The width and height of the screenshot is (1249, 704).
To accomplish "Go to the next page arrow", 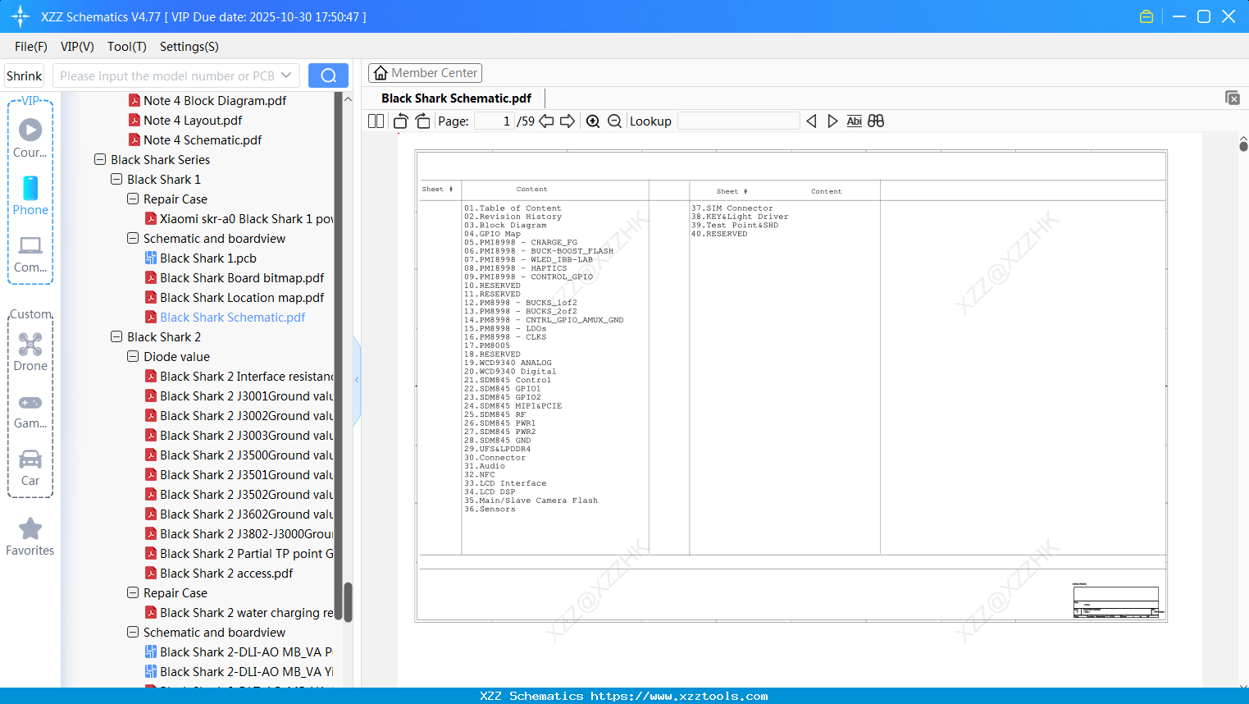I will click(568, 121).
